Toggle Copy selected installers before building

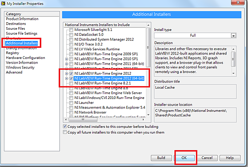click(x=65, y=126)
